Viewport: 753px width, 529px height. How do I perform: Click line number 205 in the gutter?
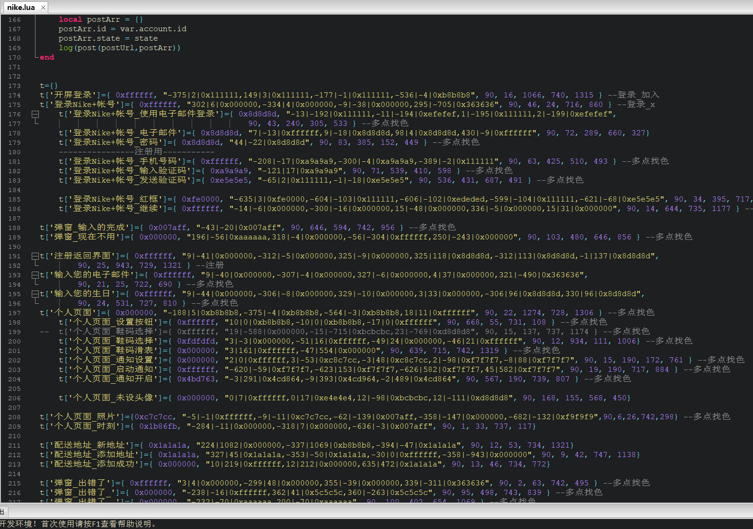coord(14,388)
